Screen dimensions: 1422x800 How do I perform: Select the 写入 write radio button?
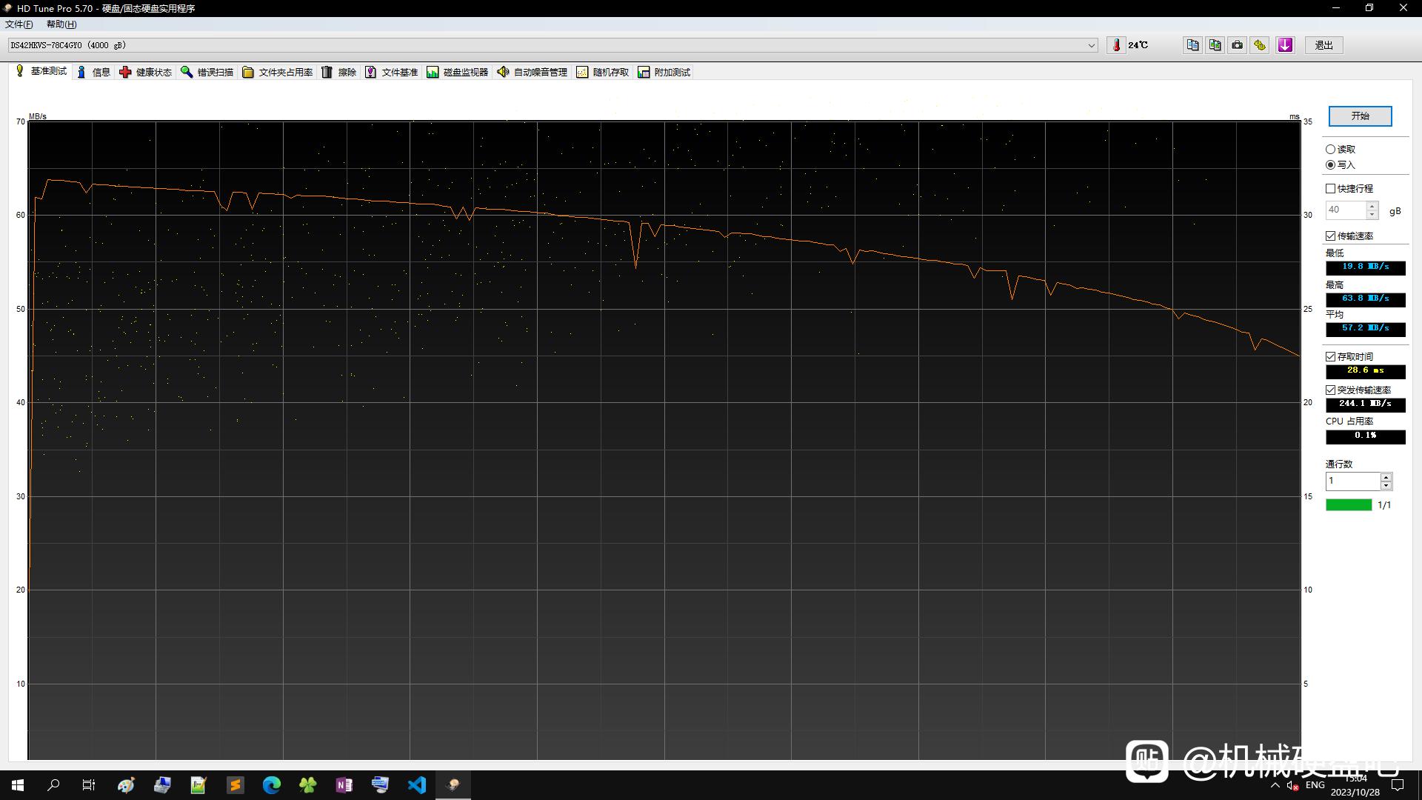(x=1341, y=164)
